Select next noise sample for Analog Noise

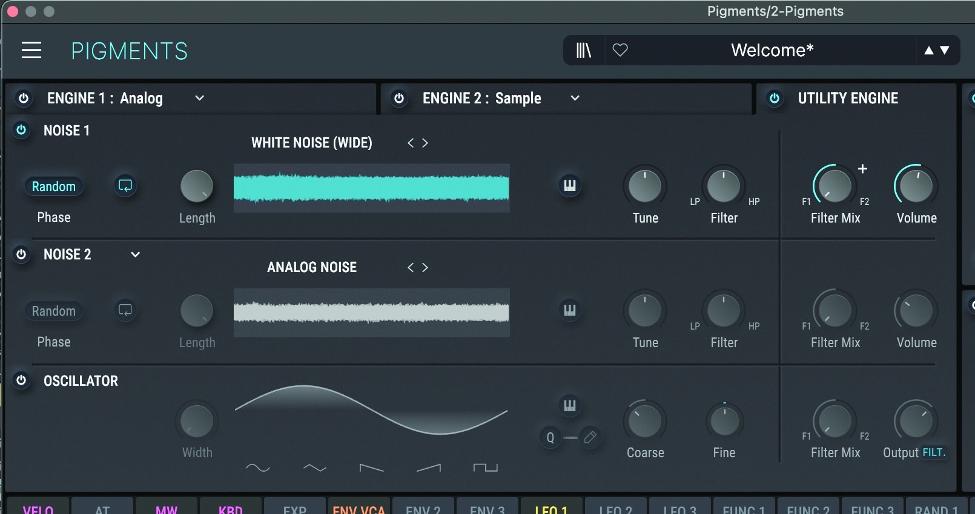point(425,267)
